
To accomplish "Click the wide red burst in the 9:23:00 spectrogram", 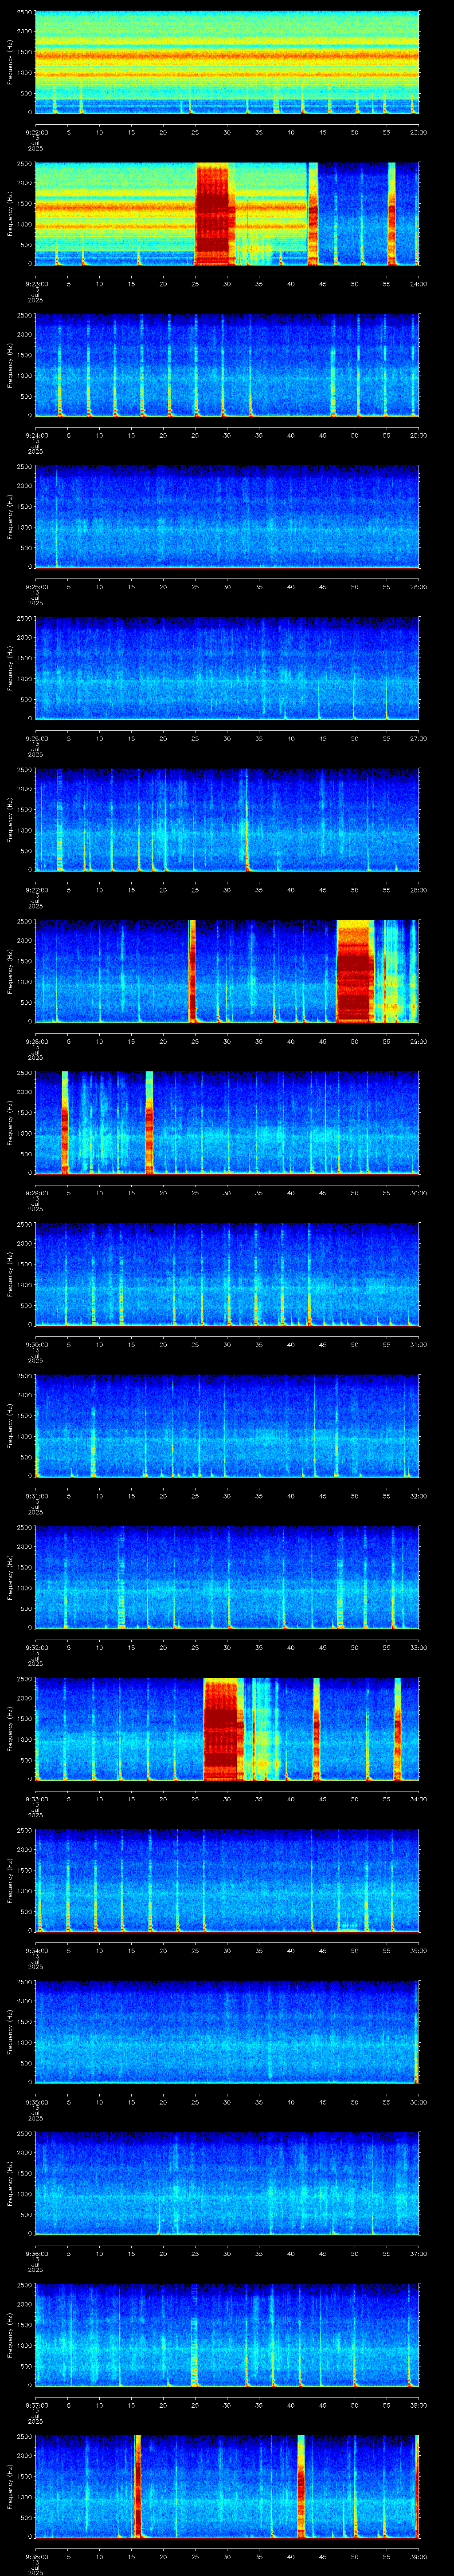I will click(x=215, y=214).
